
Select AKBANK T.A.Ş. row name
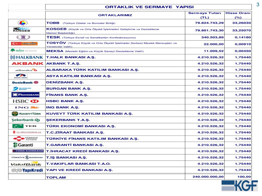coord(63,64)
